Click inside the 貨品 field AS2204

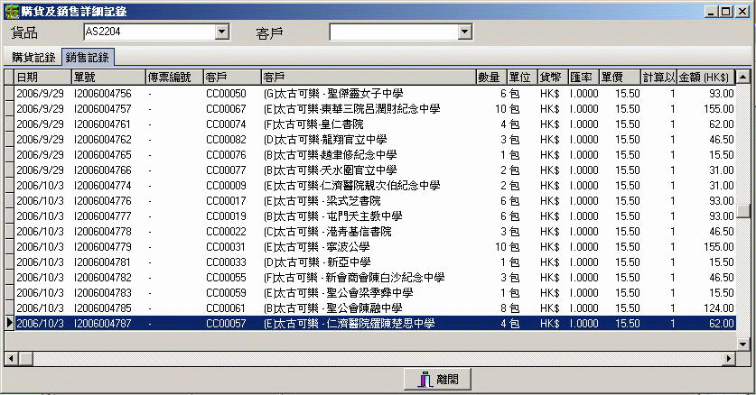pyautogui.click(x=149, y=32)
